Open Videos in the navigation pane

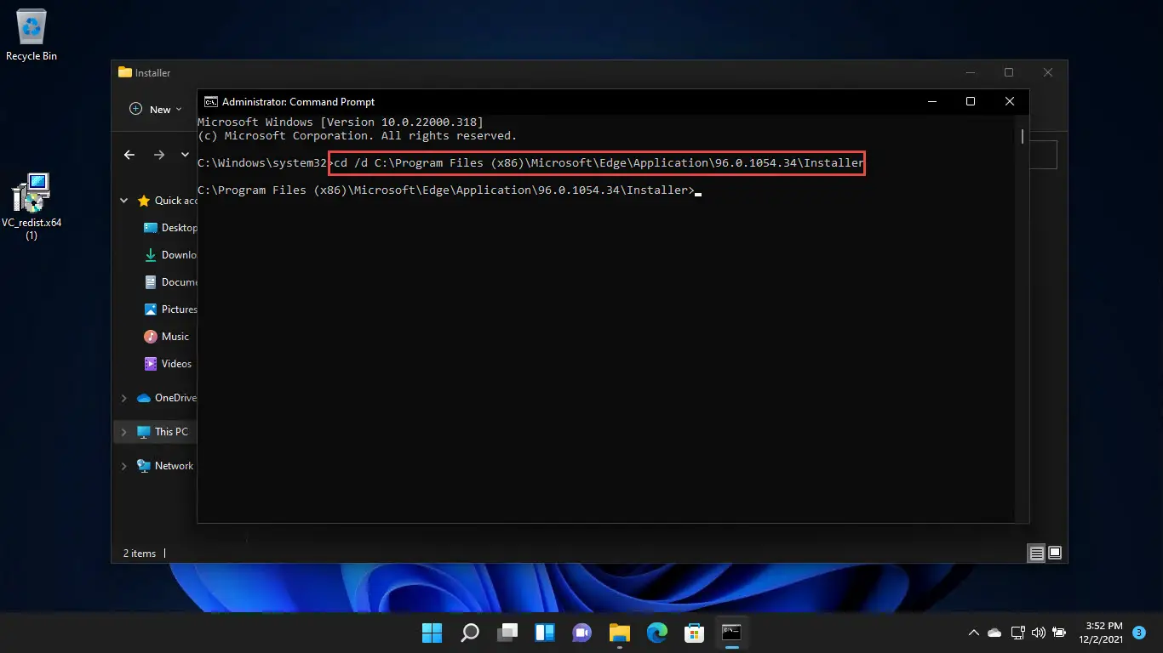point(168,364)
